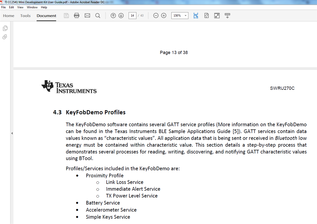This screenshot has height=224, width=317.
Task: Click the SWRU270C document number
Action: pyautogui.click(x=282, y=88)
